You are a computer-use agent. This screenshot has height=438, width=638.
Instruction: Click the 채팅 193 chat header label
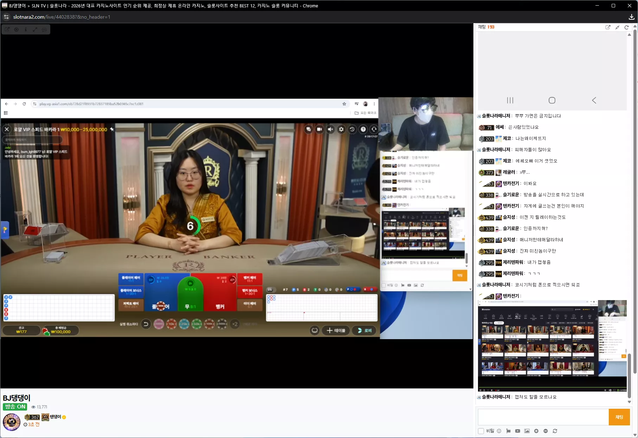486,27
